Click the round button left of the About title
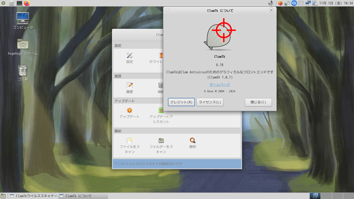Image resolution: width=354 pixels, height=199 pixels. click(x=167, y=10)
